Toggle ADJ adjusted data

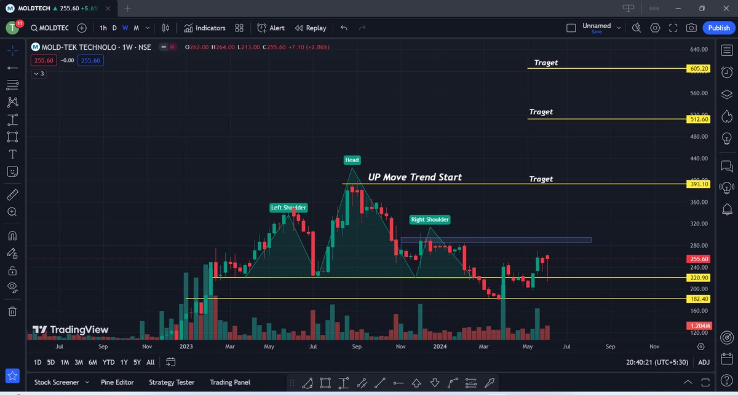704,362
